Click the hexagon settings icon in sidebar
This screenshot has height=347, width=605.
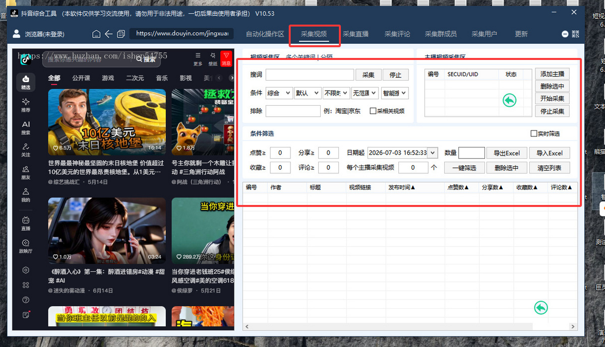pos(26,270)
